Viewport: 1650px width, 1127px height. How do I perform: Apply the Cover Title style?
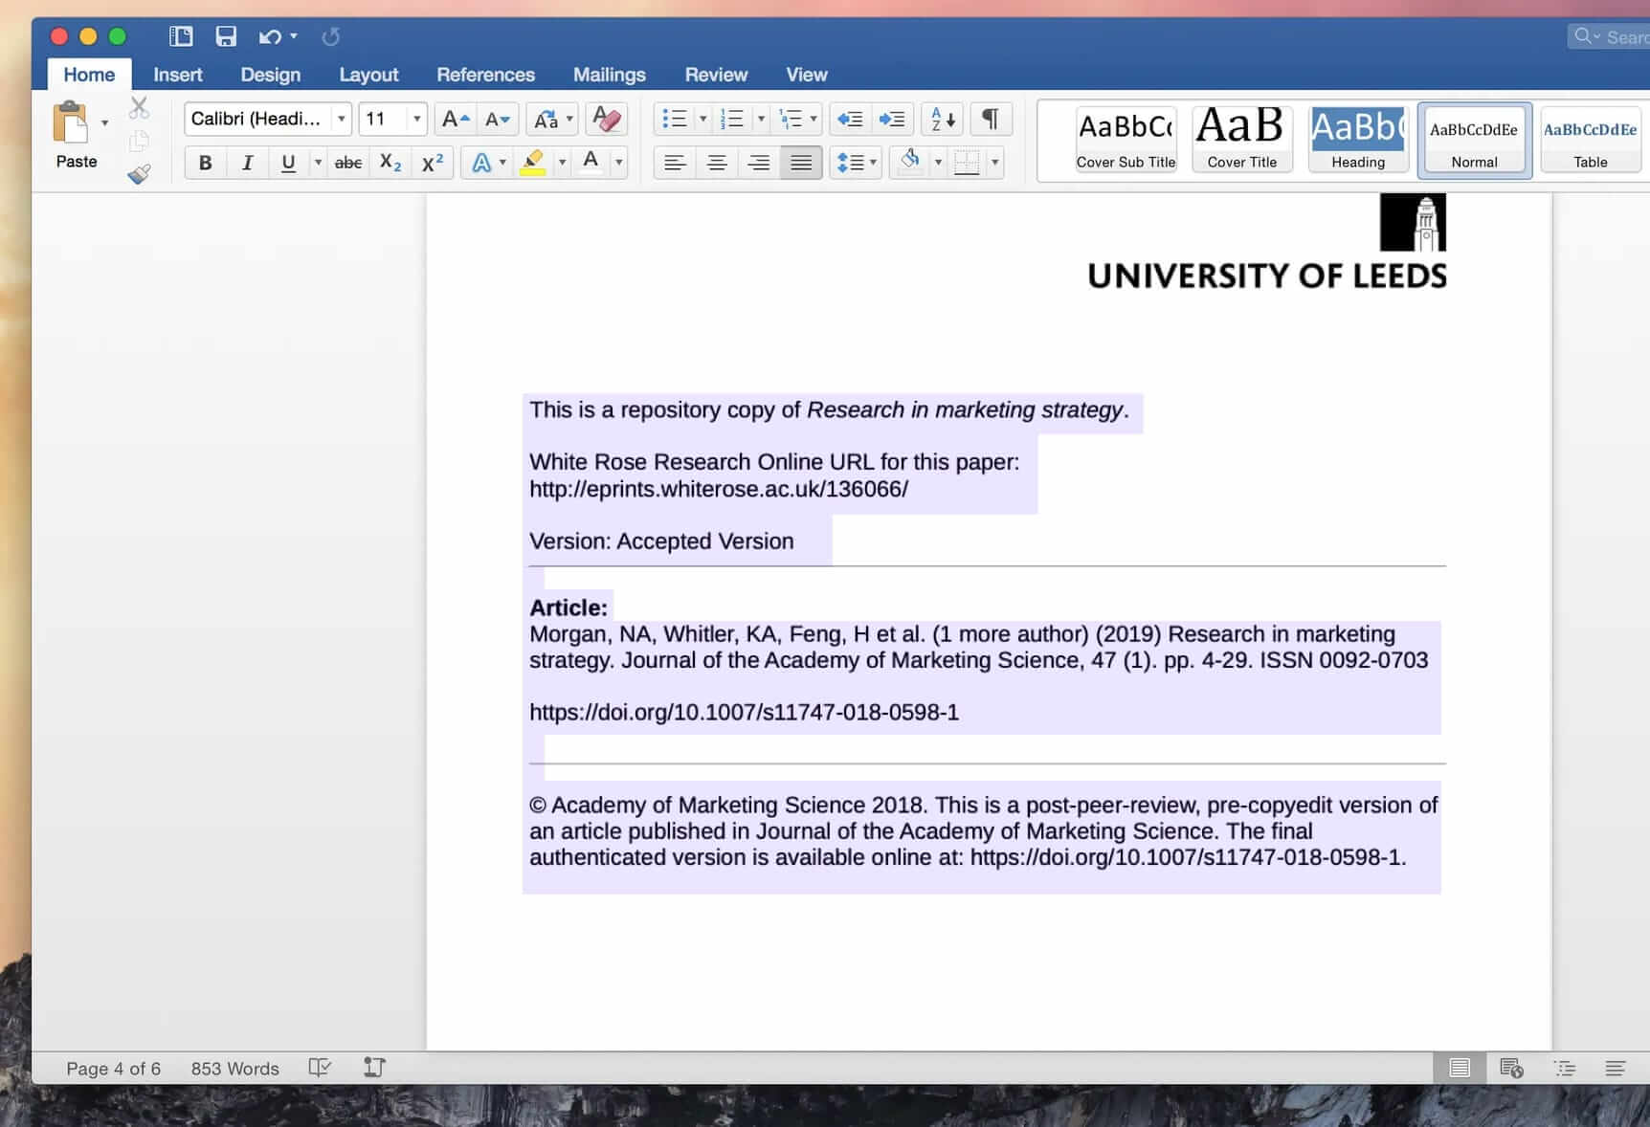(x=1240, y=140)
